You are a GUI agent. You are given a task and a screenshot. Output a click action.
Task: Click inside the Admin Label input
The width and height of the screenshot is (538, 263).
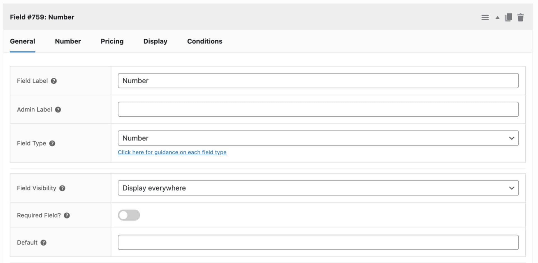point(318,109)
